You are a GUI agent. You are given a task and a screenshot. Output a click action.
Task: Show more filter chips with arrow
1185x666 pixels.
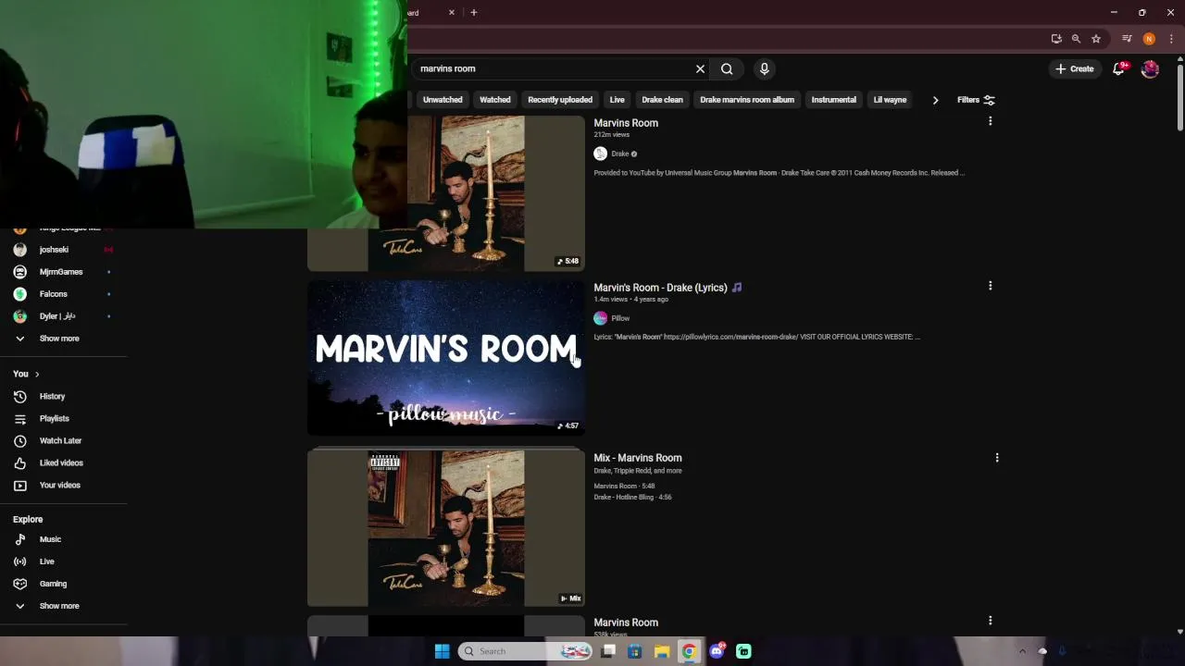pos(935,100)
